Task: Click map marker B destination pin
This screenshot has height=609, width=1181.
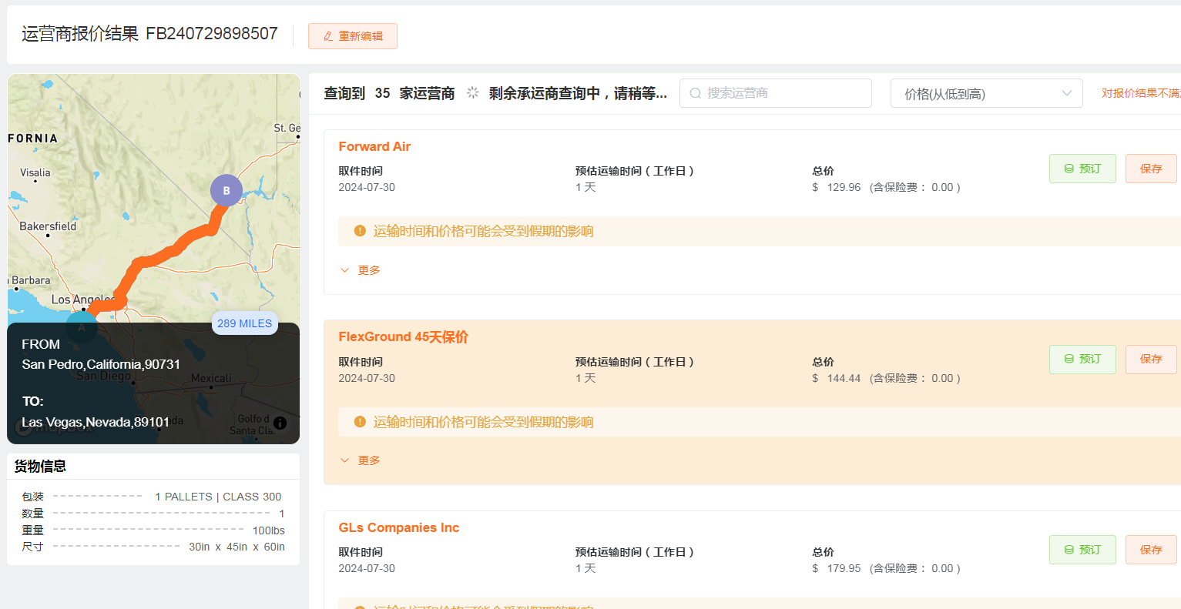Action: coord(226,190)
